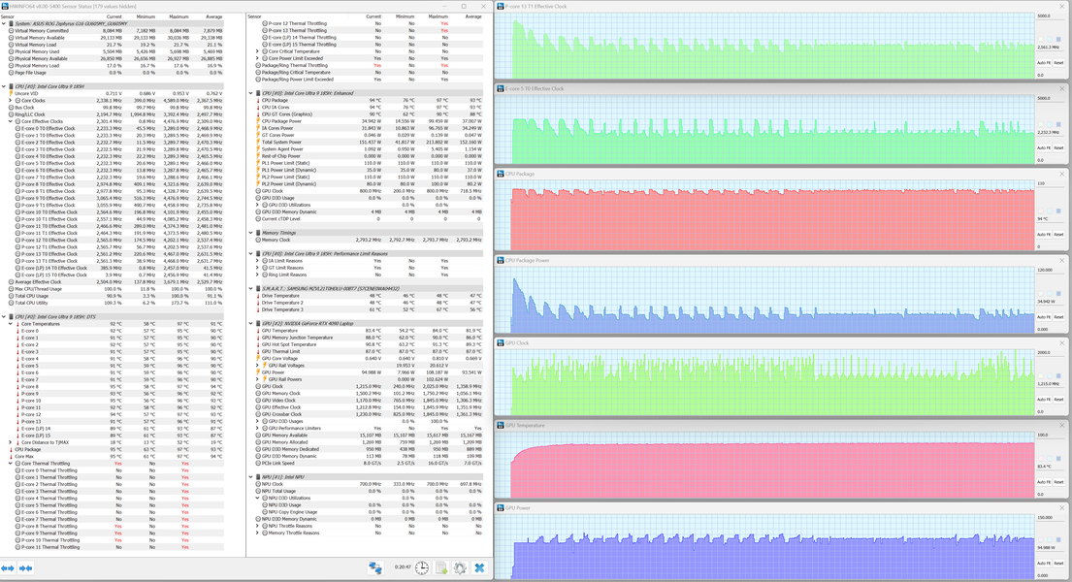
Task: Click the Maximum column header in left pane
Action: (x=179, y=16)
